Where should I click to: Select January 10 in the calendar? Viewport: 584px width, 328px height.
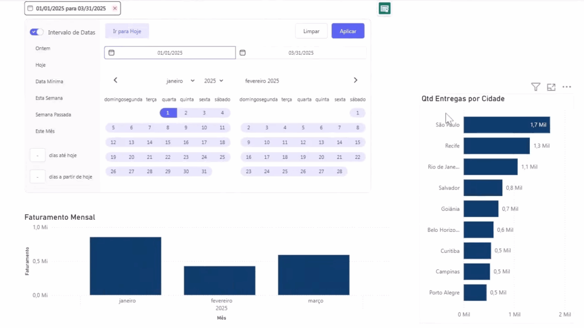204,128
